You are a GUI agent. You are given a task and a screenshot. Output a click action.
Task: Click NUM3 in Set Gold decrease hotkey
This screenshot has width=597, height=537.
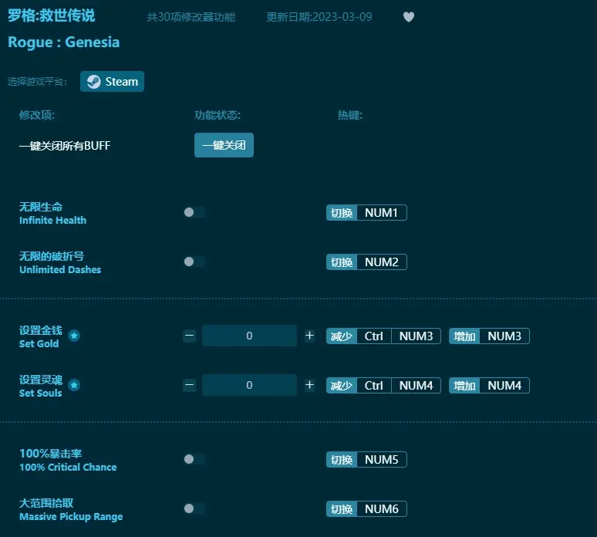[x=417, y=336]
